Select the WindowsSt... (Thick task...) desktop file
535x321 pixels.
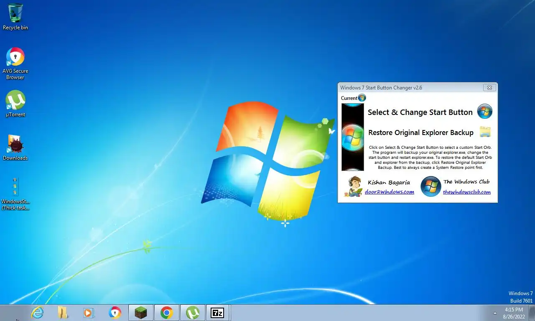pos(15,194)
